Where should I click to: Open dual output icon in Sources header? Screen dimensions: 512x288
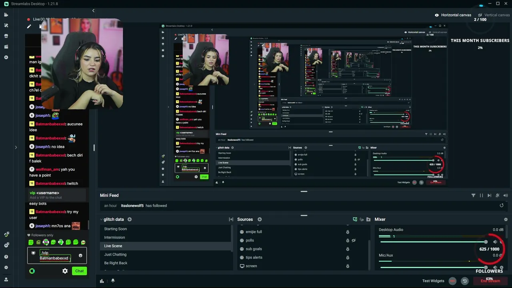click(x=355, y=219)
